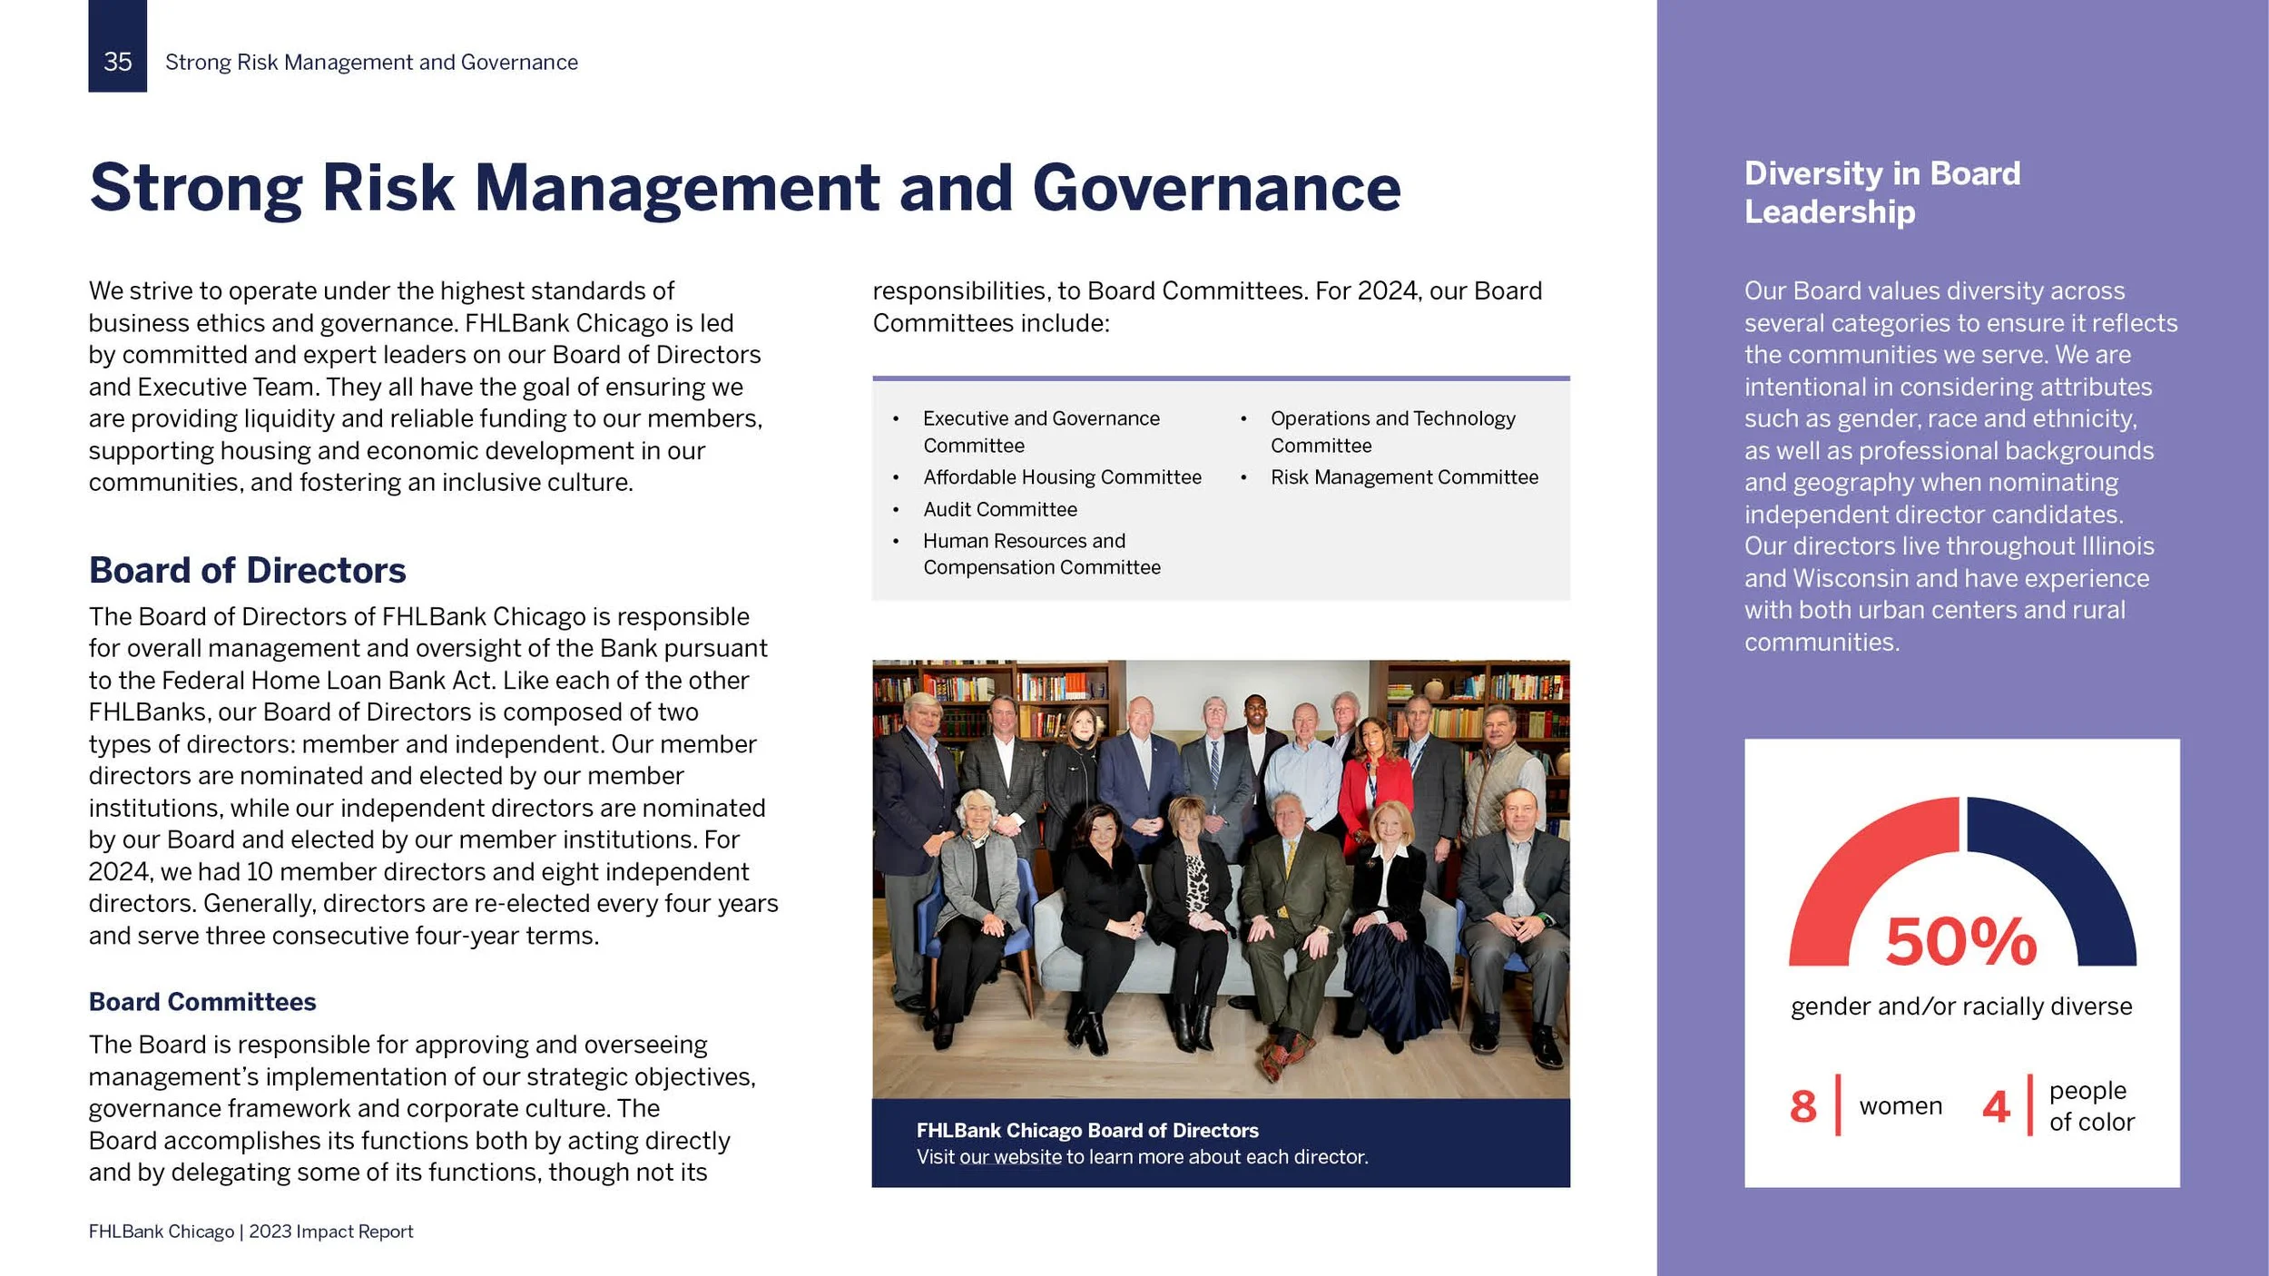Select the 'Strong Risk Management and Governance' main title
The width and height of the screenshot is (2269, 1276).
click(x=744, y=188)
